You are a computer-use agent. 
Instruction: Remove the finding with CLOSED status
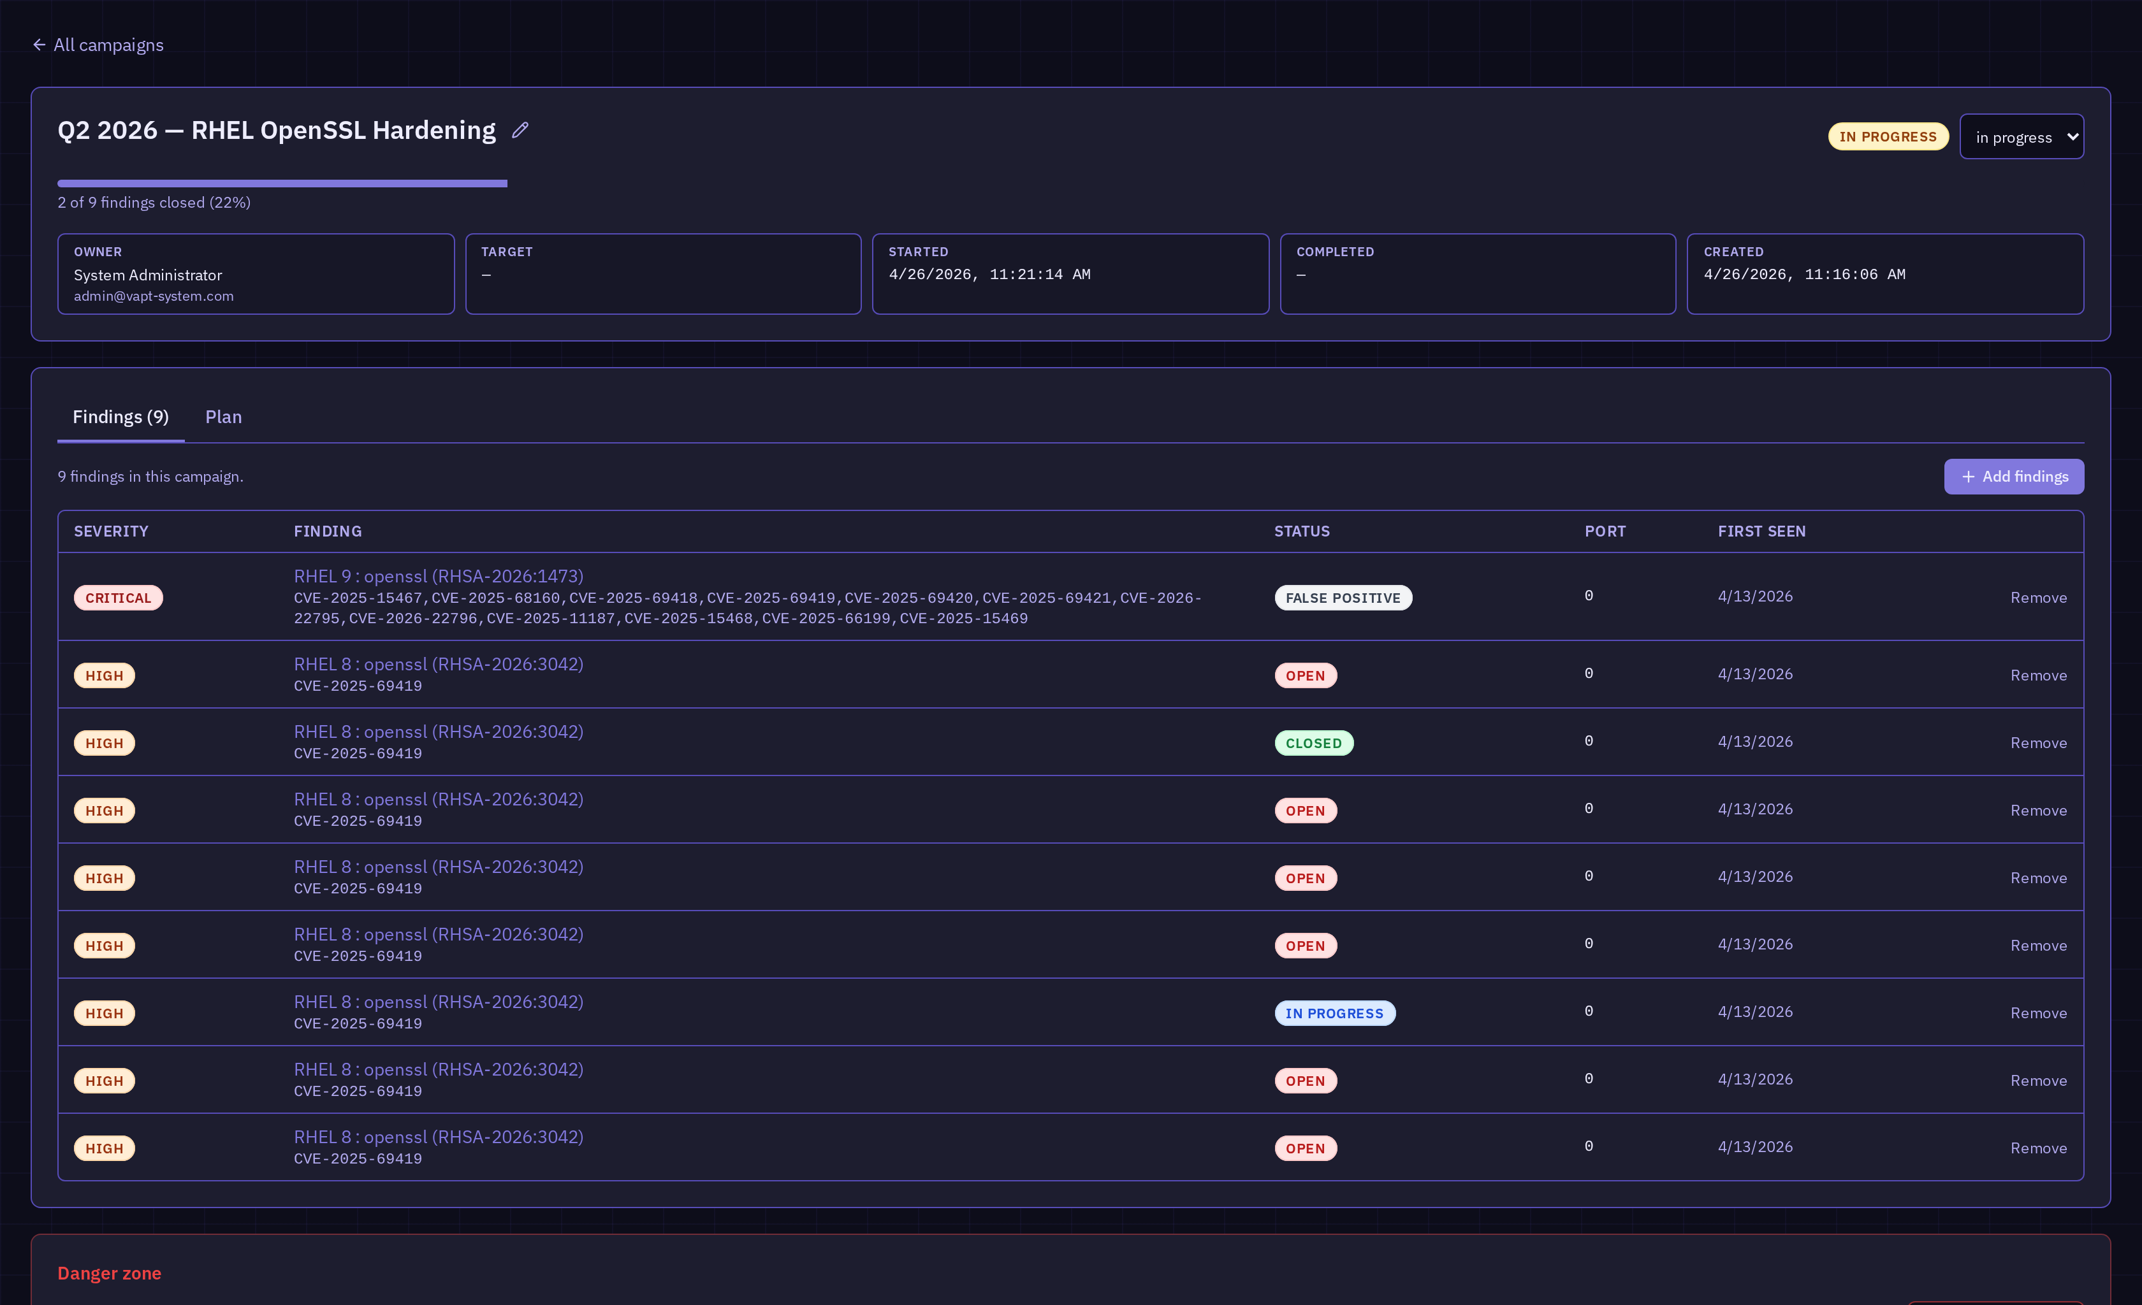coord(2039,743)
